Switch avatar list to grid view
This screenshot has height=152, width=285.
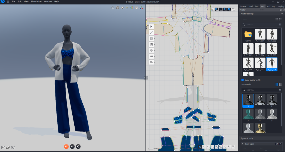click(x=277, y=19)
